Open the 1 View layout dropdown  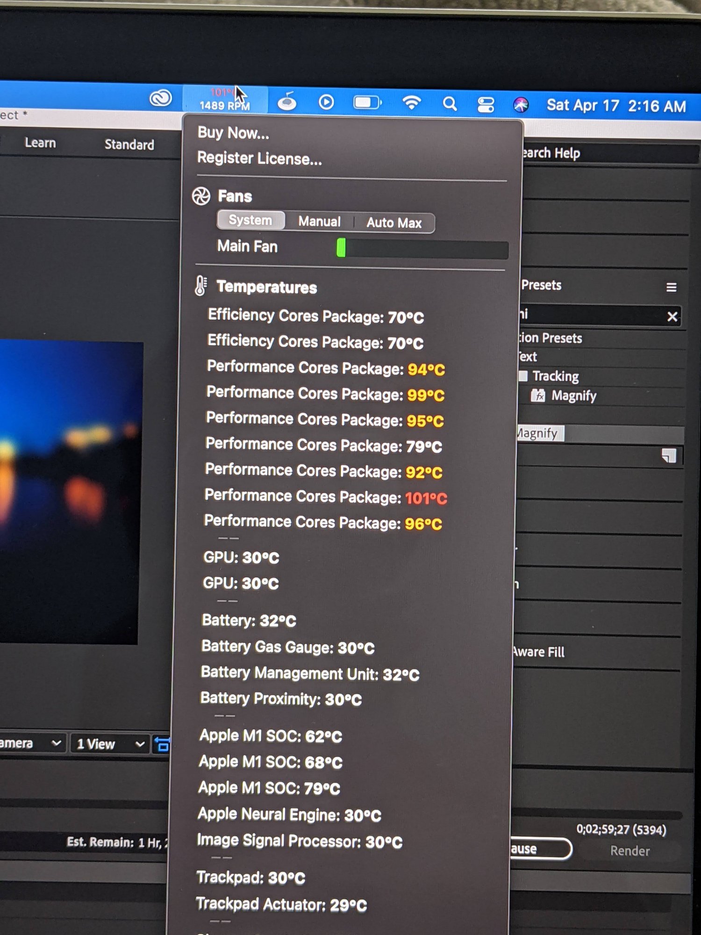110,744
